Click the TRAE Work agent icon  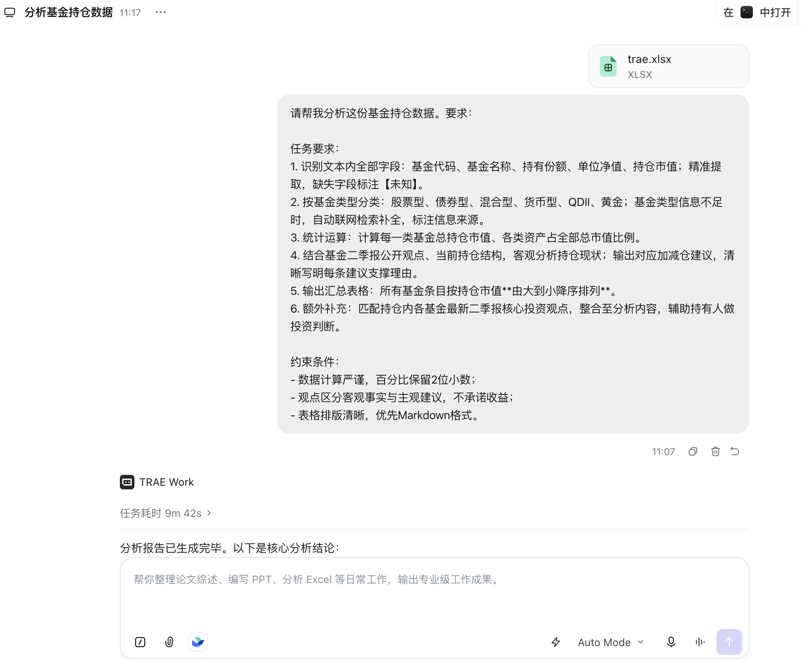(127, 482)
